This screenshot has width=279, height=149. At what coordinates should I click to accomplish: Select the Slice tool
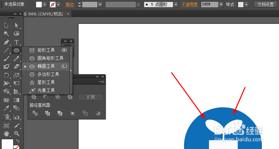[x=17, y=126]
